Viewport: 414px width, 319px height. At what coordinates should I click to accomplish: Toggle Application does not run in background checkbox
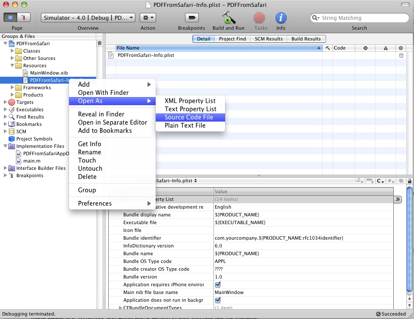[x=218, y=300]
